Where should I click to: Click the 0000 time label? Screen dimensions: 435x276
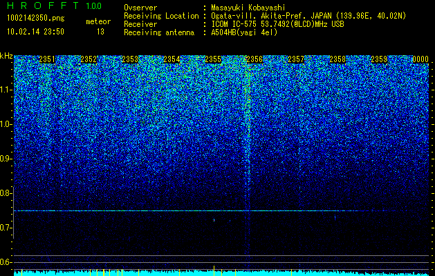(x=420, y=59)
